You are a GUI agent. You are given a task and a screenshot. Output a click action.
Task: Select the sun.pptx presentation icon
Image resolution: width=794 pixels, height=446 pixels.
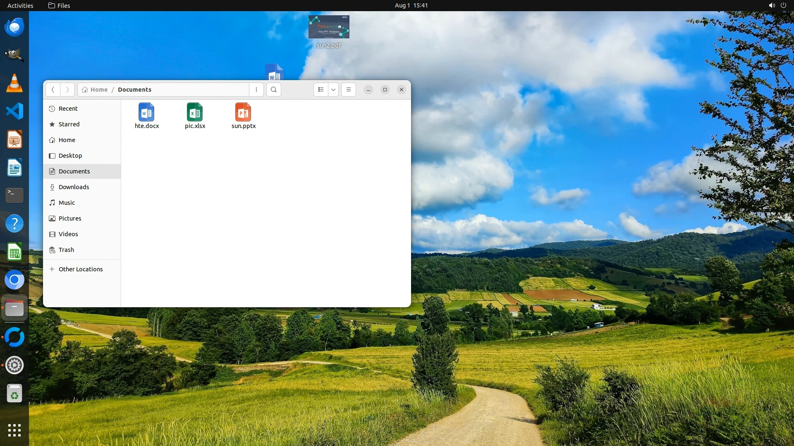pyautogui.click(x=243, y=112)
